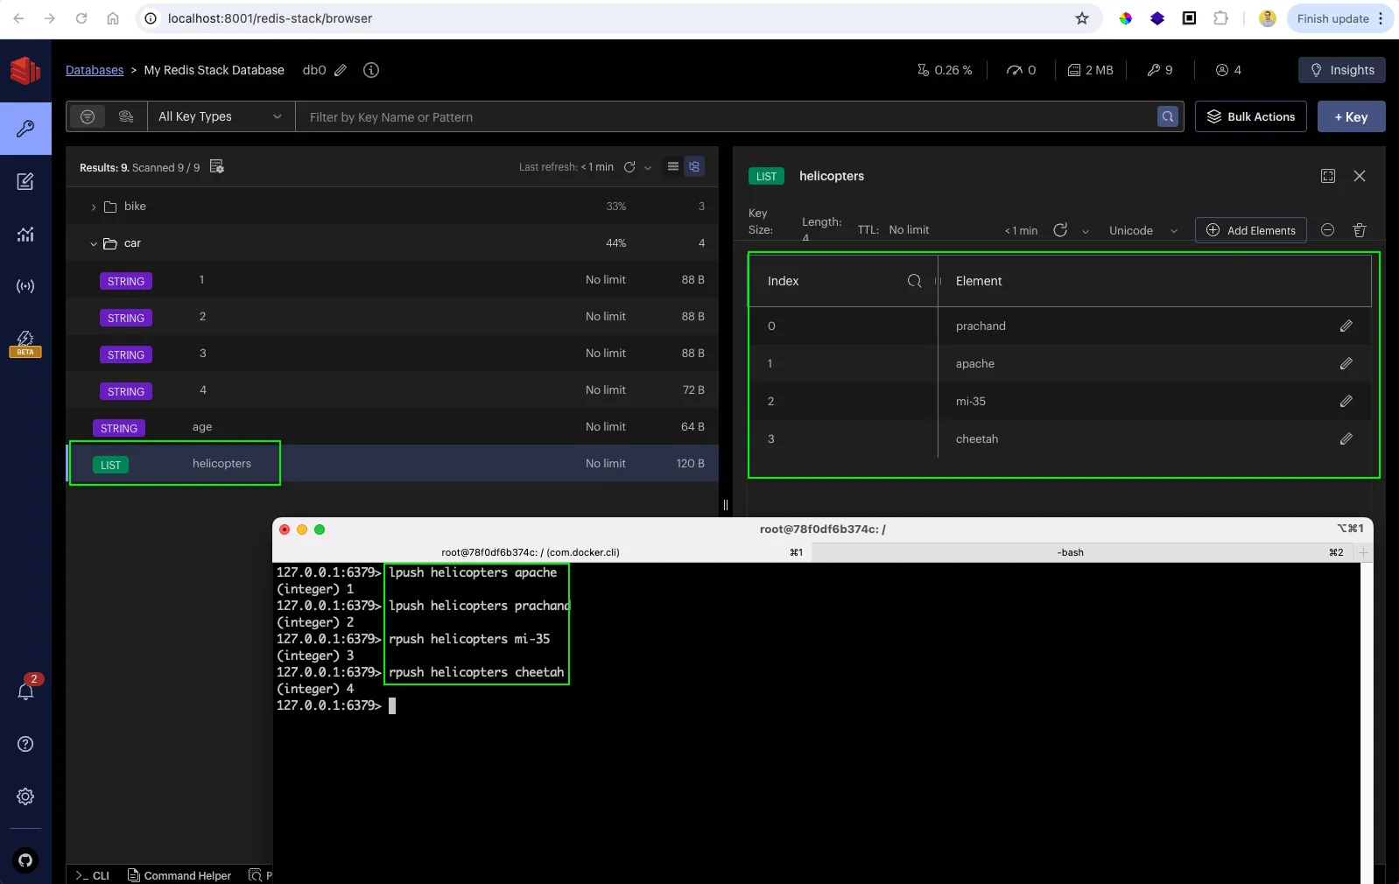Edit the mi-35 element
This screenshot has width=1399, height=884.
coord(1346,401)
